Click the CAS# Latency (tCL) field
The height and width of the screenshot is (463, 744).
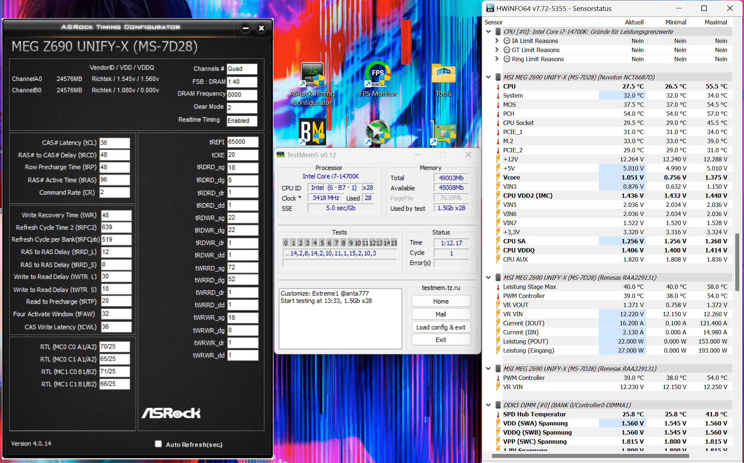click(x=115, y=143)
